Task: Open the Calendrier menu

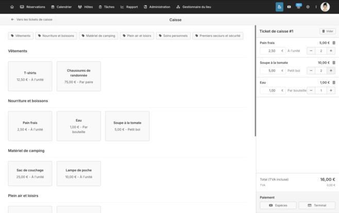Action: tap(61, 7)
